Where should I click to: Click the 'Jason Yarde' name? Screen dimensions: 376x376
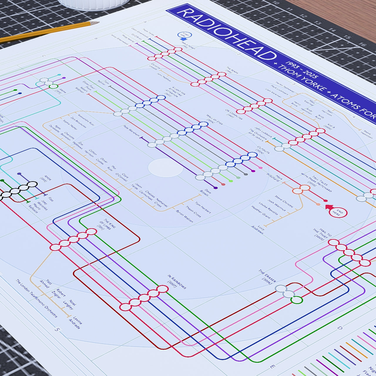point(136,187)
